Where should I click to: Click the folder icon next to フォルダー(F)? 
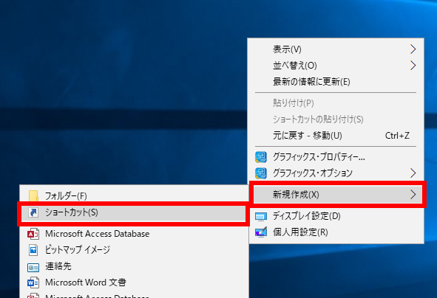[x=33, y=196]
